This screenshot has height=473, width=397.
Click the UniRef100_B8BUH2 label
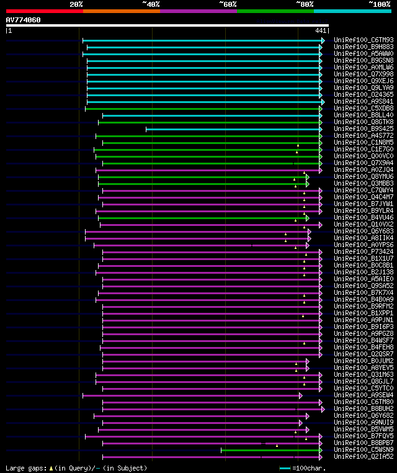pyautogui.click(x=364, y=408)
